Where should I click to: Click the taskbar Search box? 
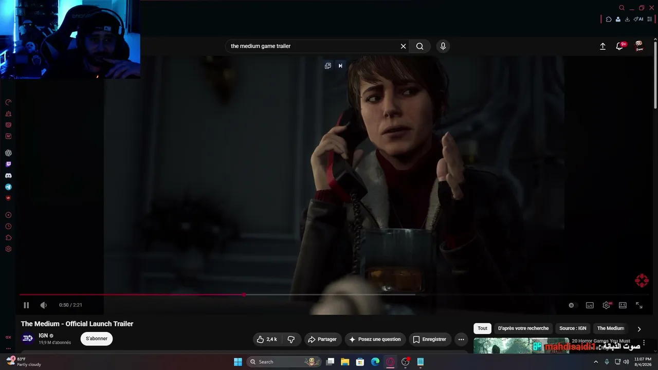pyautogui.click(x=284, y=362)
